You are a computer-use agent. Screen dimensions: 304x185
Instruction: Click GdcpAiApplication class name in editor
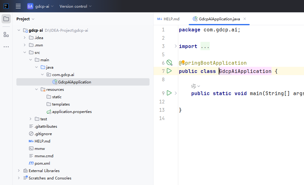point(245,71)
